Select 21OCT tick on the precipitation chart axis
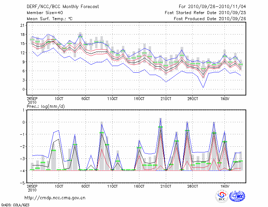268x207 pixels. [x=165, y=186]
